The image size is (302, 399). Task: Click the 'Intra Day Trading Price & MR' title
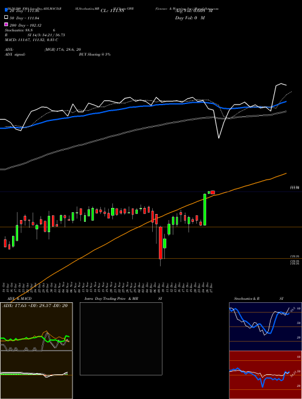(x=111, y=299)
